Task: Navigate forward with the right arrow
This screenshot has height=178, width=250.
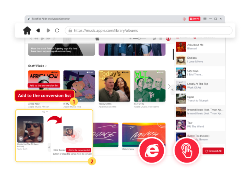Action: pos(48,30)
